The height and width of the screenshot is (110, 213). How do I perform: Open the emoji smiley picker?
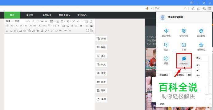(x=72, y=26)
